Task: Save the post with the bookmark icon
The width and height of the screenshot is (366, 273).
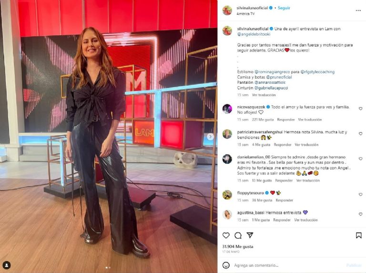Action: tap(358, 235)
